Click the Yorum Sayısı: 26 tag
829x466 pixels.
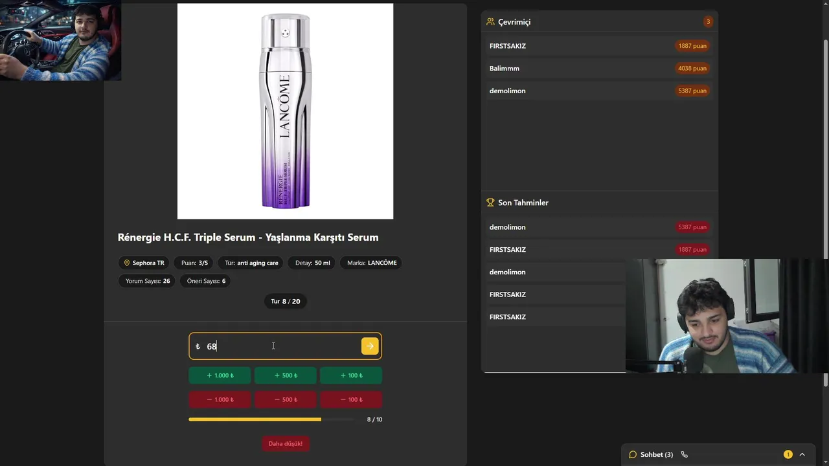click(x=148, y=281)
